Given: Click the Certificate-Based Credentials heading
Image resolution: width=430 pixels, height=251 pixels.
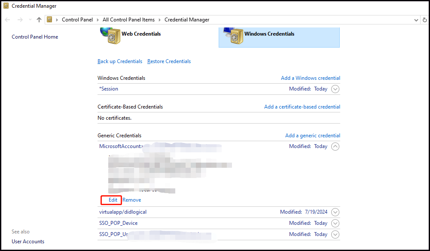Looking at the screenshot, I should (130, 107).
